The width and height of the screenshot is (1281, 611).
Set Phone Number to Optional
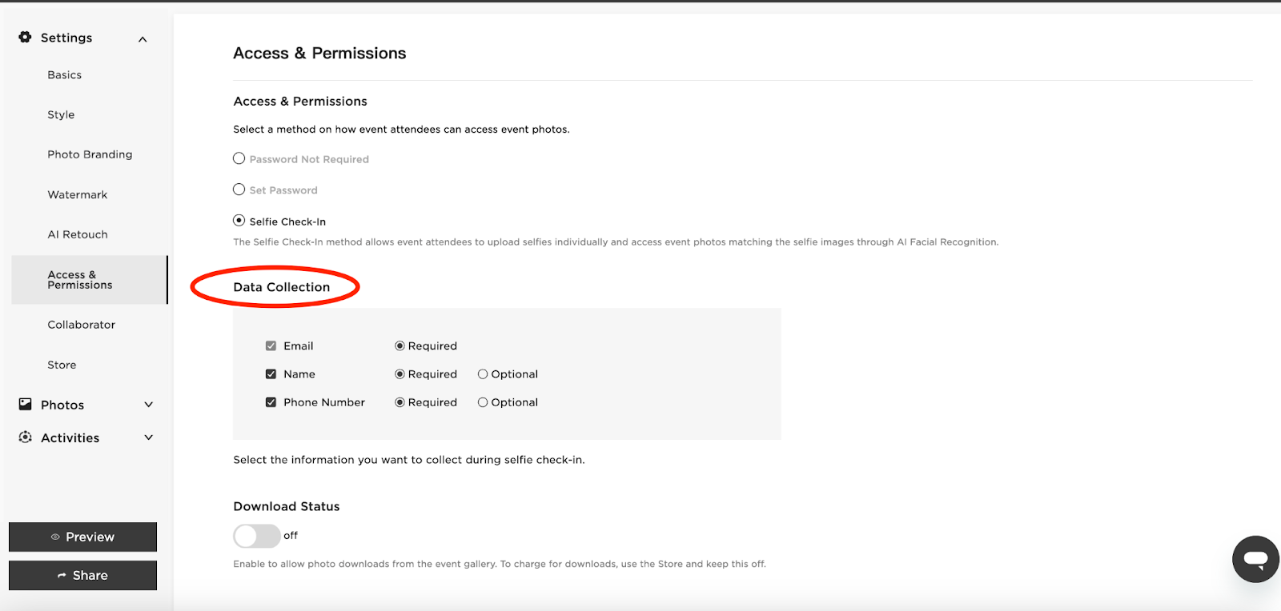click(483, 402)
